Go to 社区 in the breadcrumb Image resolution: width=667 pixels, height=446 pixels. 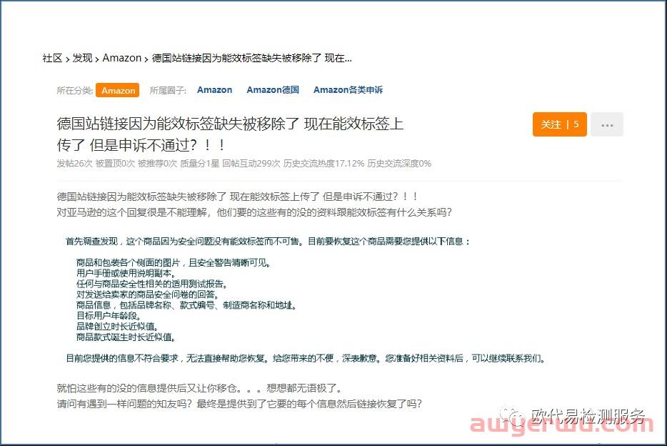pos(52,58)
